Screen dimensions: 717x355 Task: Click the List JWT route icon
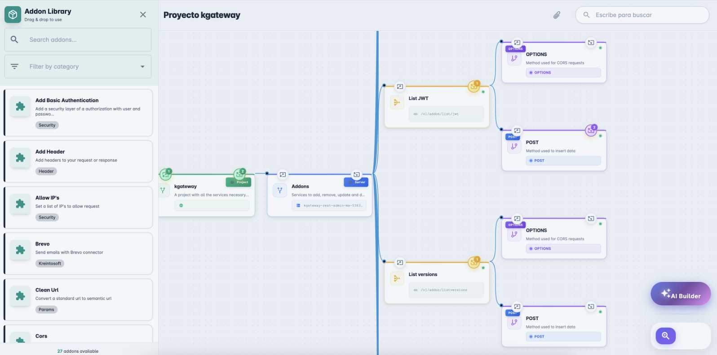tap(397, 103)
